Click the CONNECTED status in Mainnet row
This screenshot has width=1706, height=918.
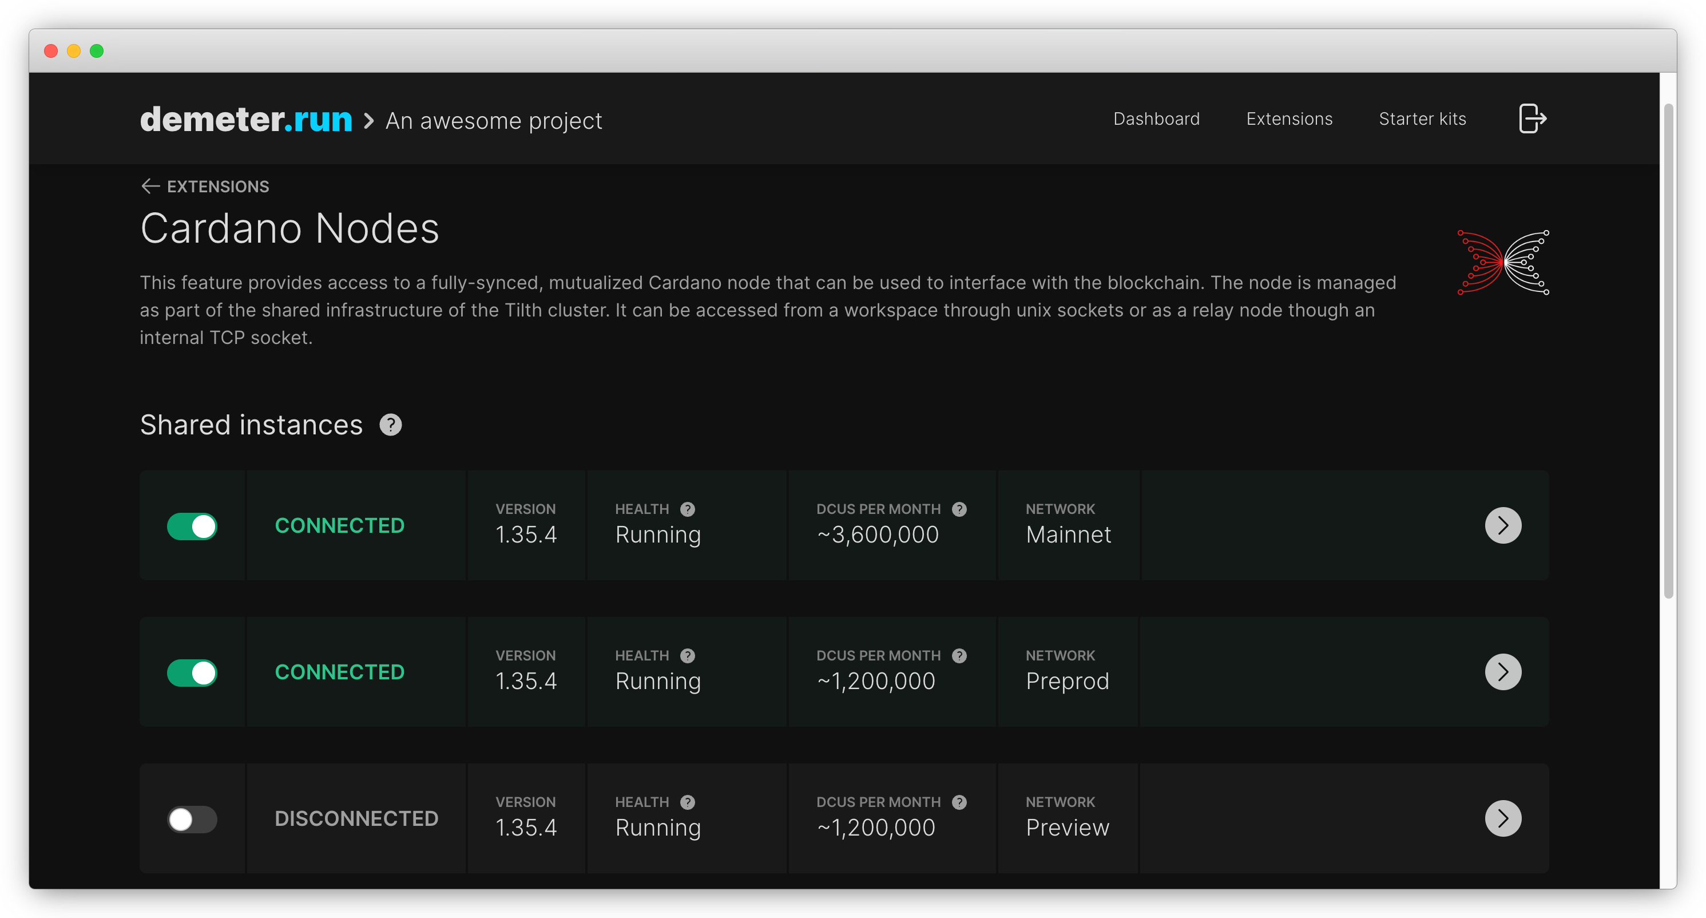[339, 526]
